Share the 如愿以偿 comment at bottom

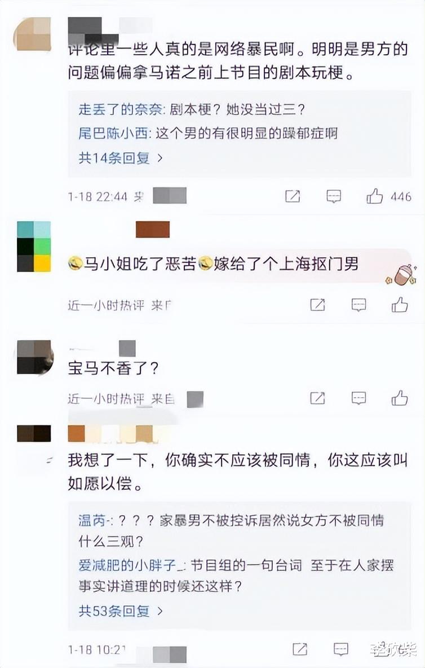(x=300, y=649)
